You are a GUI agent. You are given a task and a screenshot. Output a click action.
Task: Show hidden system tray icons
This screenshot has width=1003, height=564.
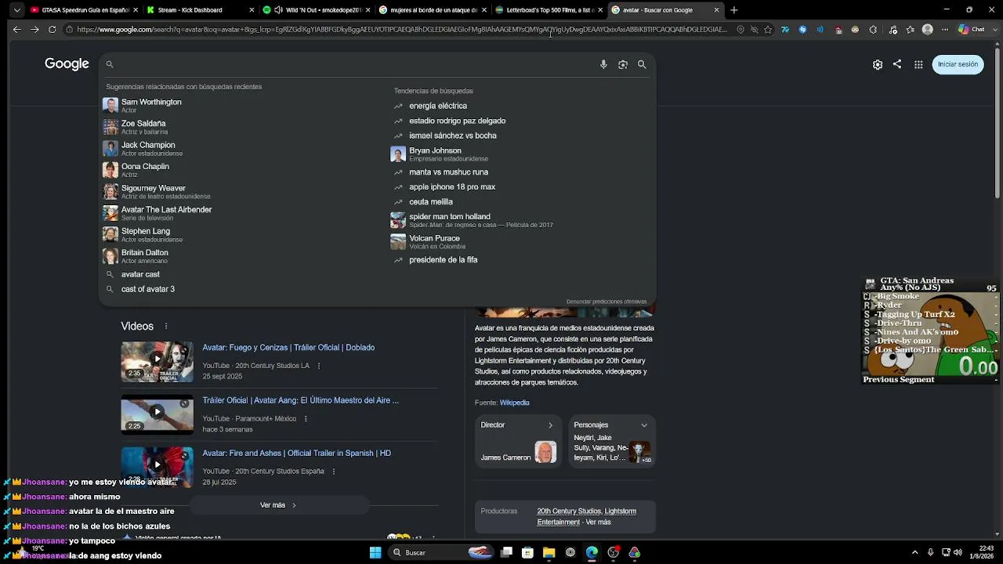(x=914, y=552)
